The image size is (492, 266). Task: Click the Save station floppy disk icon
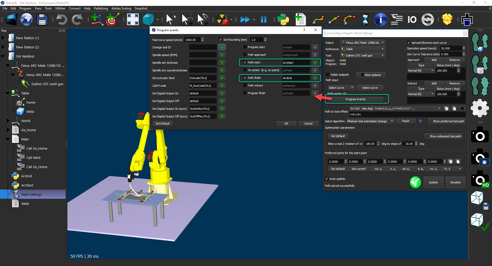pos(42,19)
